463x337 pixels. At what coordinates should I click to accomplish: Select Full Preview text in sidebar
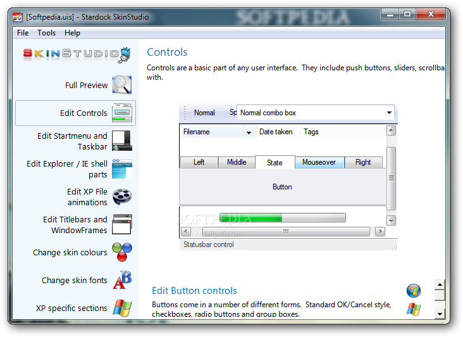click(x=86, y=85)
